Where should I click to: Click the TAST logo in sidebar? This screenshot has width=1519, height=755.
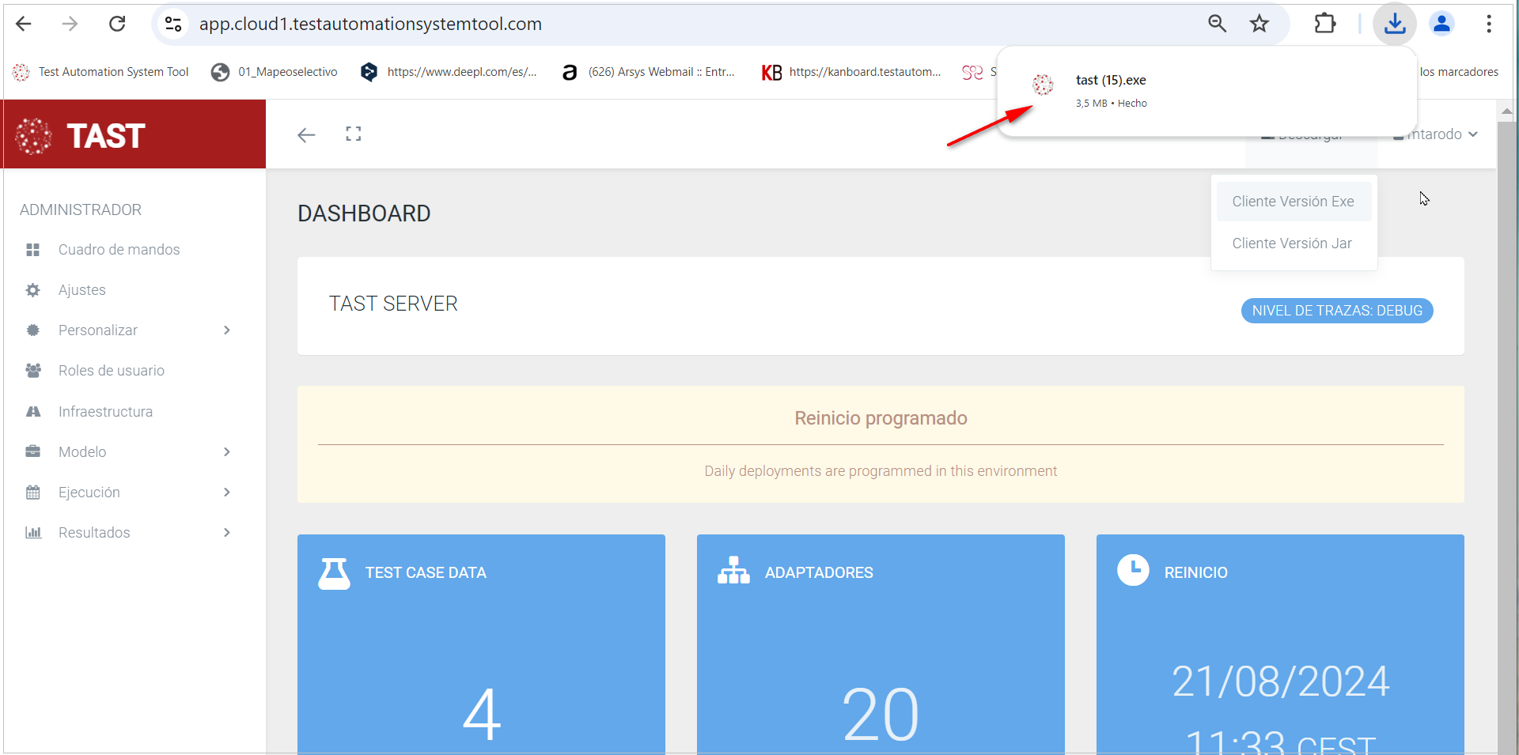tap(81, 135)
